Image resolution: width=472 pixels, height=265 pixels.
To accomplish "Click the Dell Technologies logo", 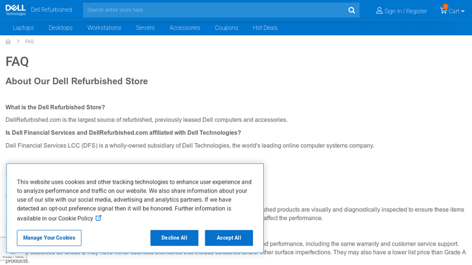I will [16, 10].
